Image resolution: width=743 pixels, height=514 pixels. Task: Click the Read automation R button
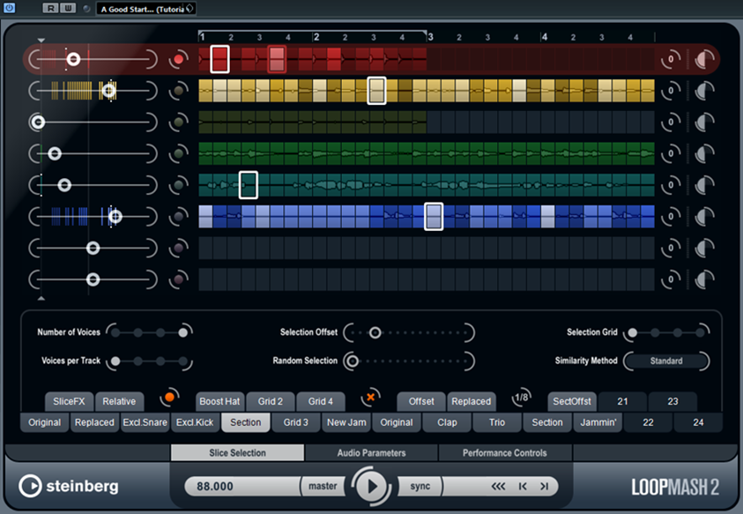50,9
